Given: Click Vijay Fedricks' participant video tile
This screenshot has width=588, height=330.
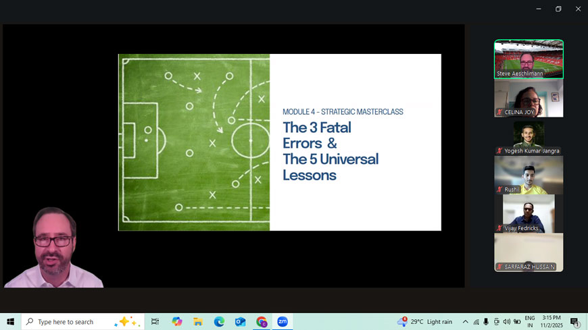Looking at the screenshot, I should pyautogui.click(x=529, y=214).
